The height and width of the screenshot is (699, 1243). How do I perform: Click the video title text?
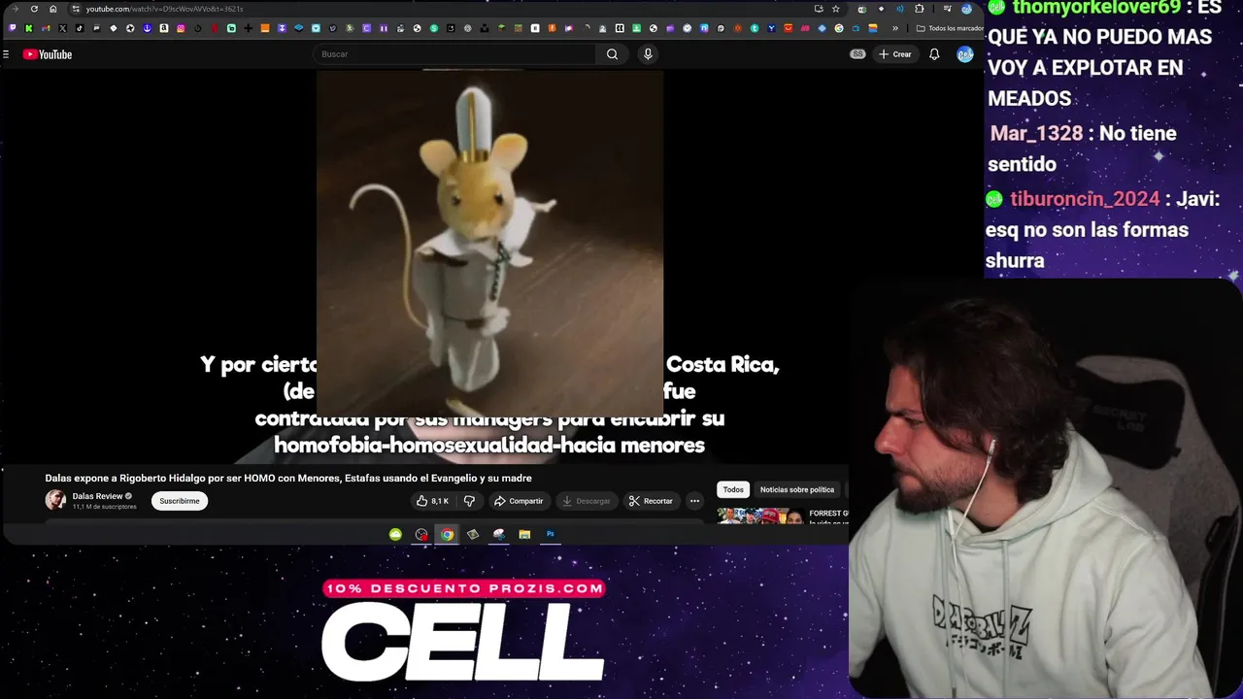288,478
